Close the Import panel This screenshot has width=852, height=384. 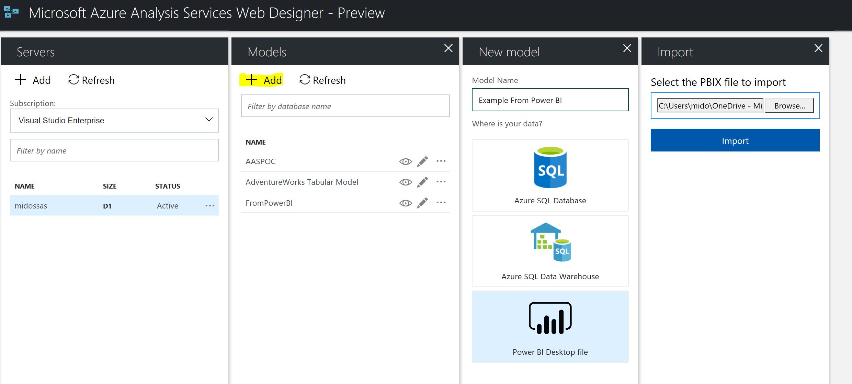coord(818,48)
